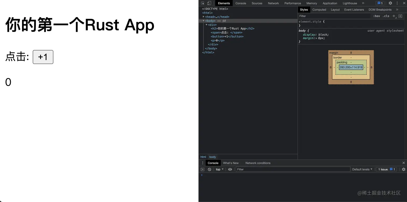Select the Styles sidebar tab
407x202 pixels.
(304, 10)
